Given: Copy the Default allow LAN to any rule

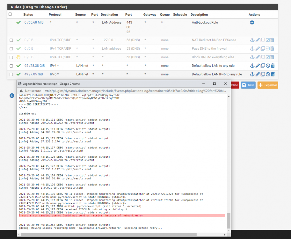Looking at the screenshot, I should [x=263, y=66].
